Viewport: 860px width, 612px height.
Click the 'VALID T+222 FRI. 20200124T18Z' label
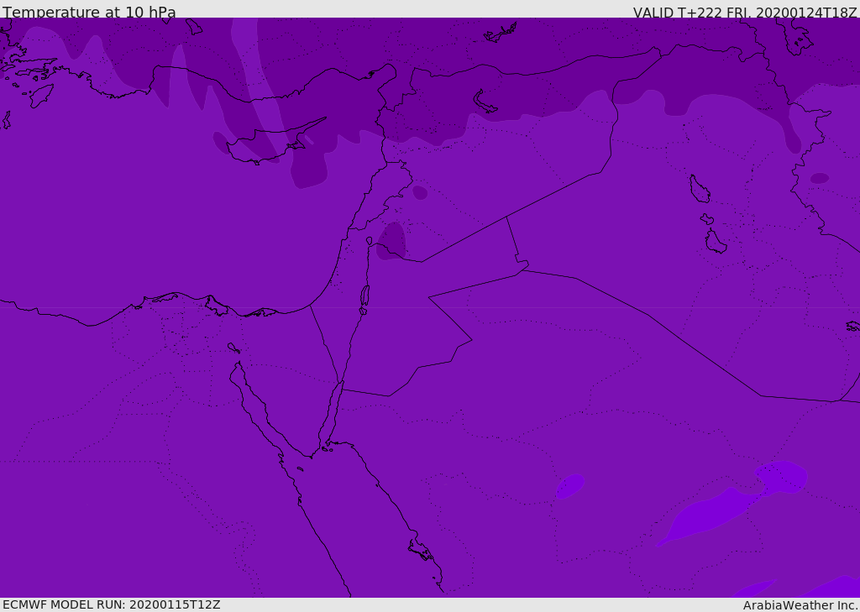coord(745,12)
